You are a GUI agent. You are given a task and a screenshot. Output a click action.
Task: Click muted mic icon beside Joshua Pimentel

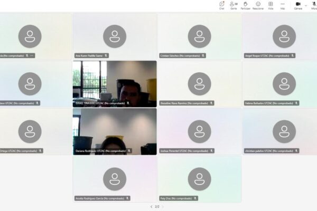(211, 151)
